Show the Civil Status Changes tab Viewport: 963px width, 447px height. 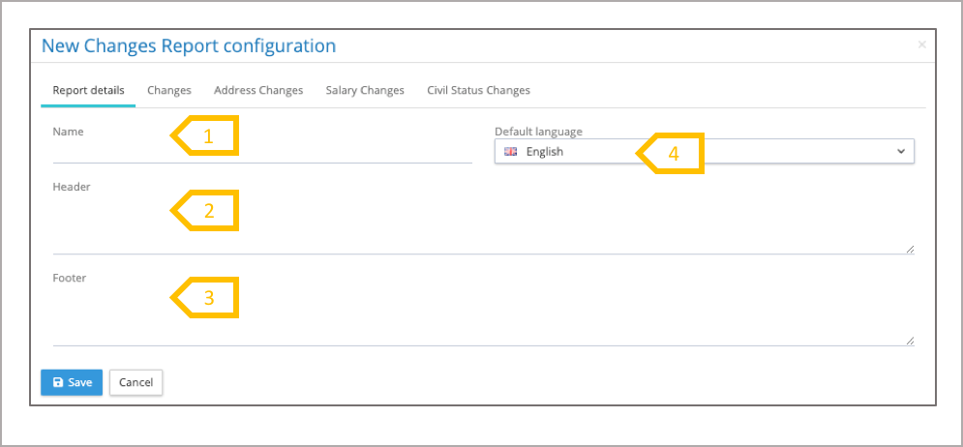pyautogui.click(x=478, y=91)
